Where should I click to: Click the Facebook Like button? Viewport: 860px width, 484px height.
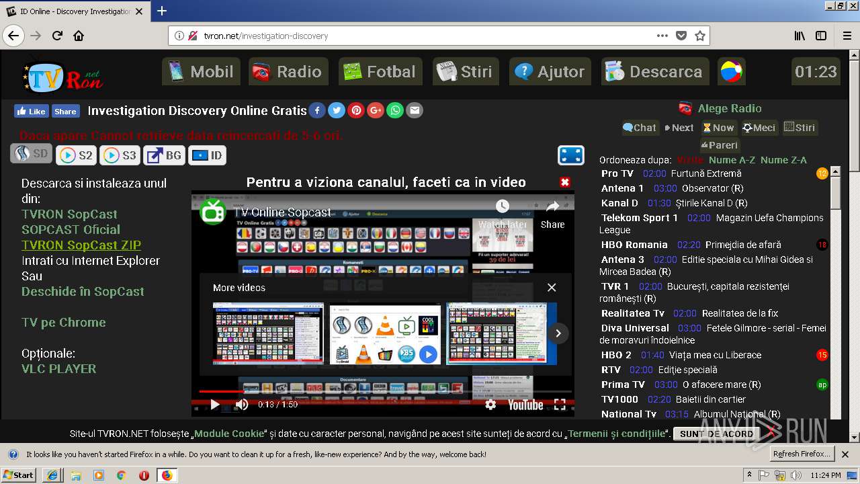[x=31, y=112]
